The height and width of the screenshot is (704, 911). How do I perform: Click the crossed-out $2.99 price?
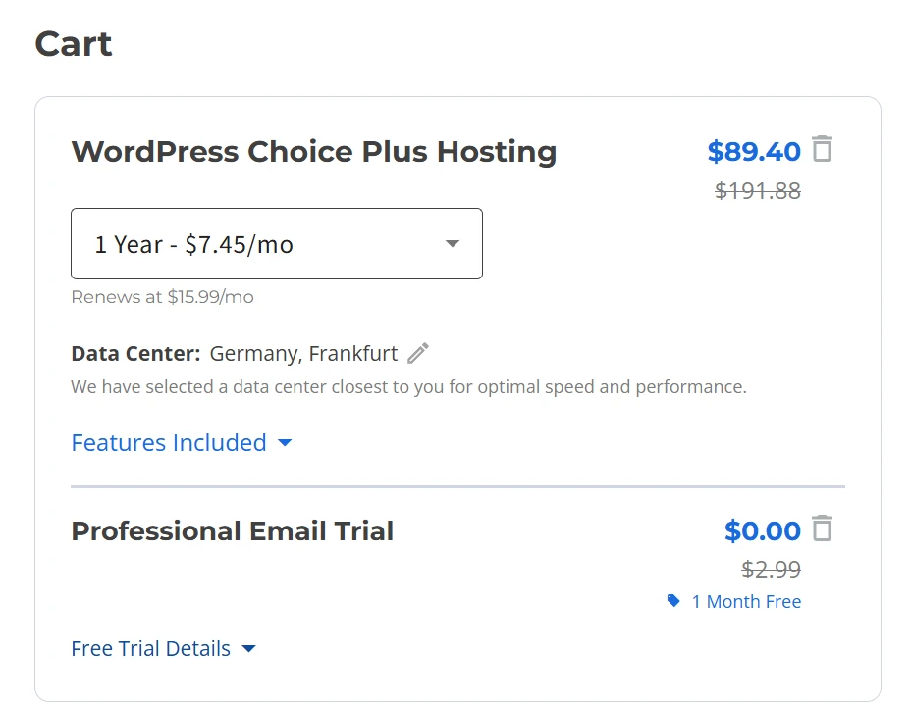point(771,569)
